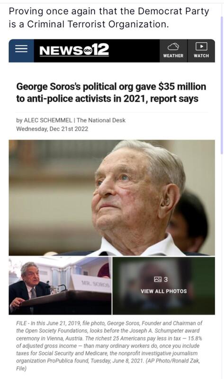
Task: Open the Soros at hearing desk thumbnail
Action: tap(60, 286)
